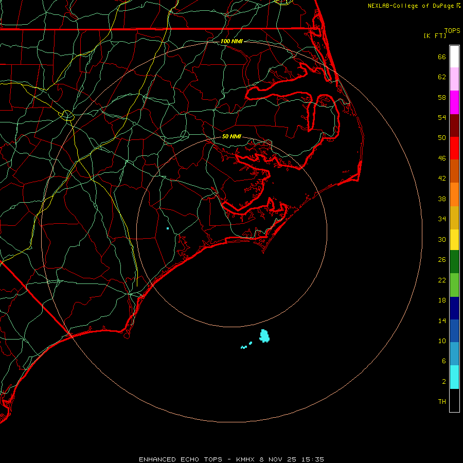Image resolution: width=463 pixels, height=463 pixels.
Task: Click the "10" legend value
Action: (442, 341)
